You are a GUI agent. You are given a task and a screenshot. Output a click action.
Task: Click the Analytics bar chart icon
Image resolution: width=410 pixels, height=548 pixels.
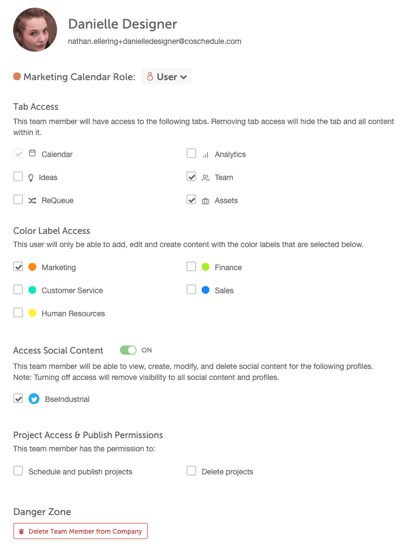[206, 154]
